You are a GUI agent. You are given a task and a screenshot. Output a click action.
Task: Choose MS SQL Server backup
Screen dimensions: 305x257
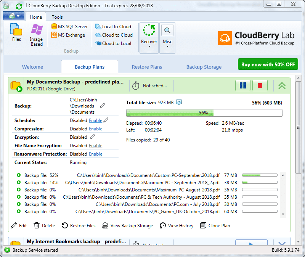tap(69, 26)
